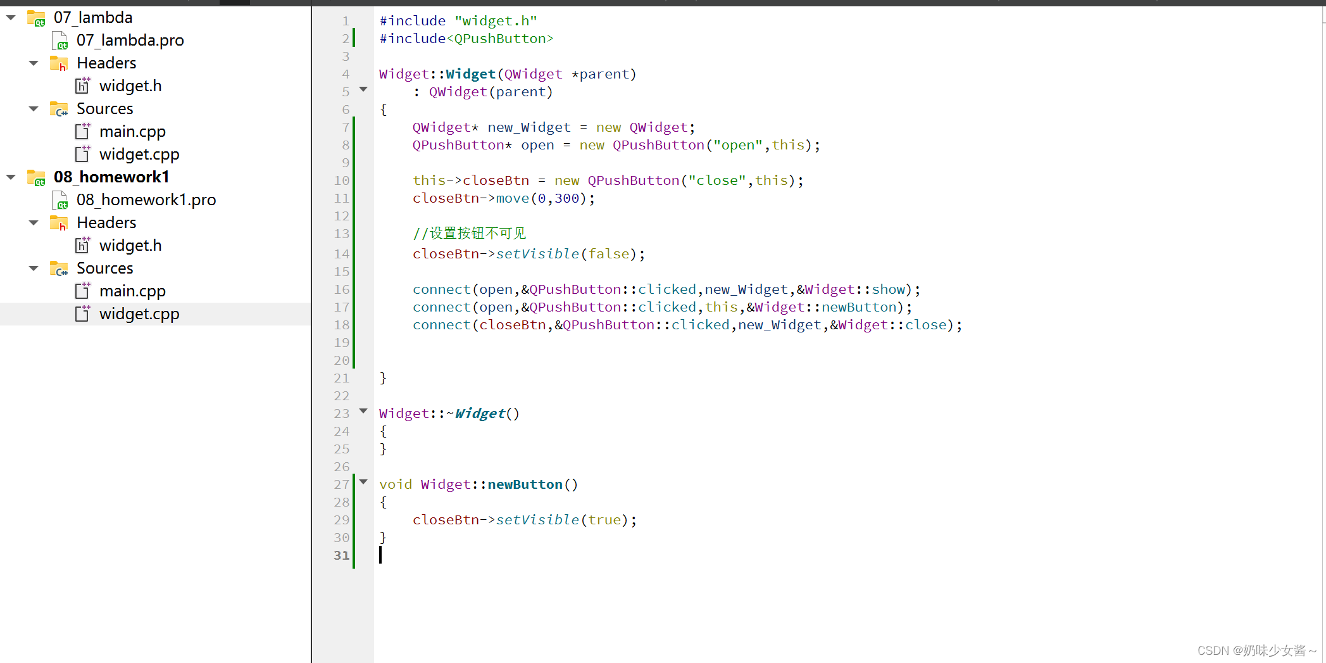Select Sources label under 07_lambda
Viewport: 1326px width, 663px height.
tap(105, 109)
